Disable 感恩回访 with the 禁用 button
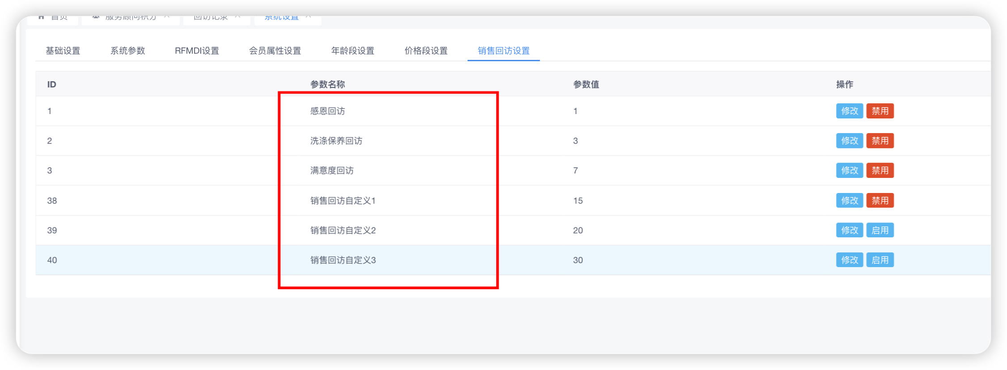Screen dimensions: 1007x370 880,111
